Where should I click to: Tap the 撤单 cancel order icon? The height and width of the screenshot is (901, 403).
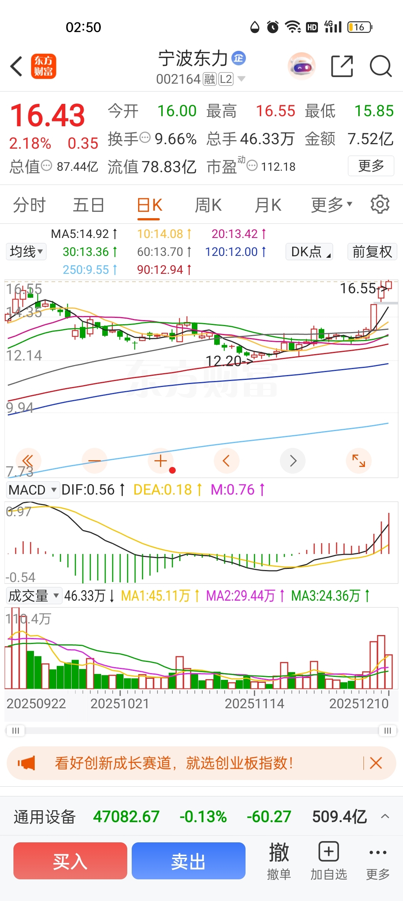point(279,861)
